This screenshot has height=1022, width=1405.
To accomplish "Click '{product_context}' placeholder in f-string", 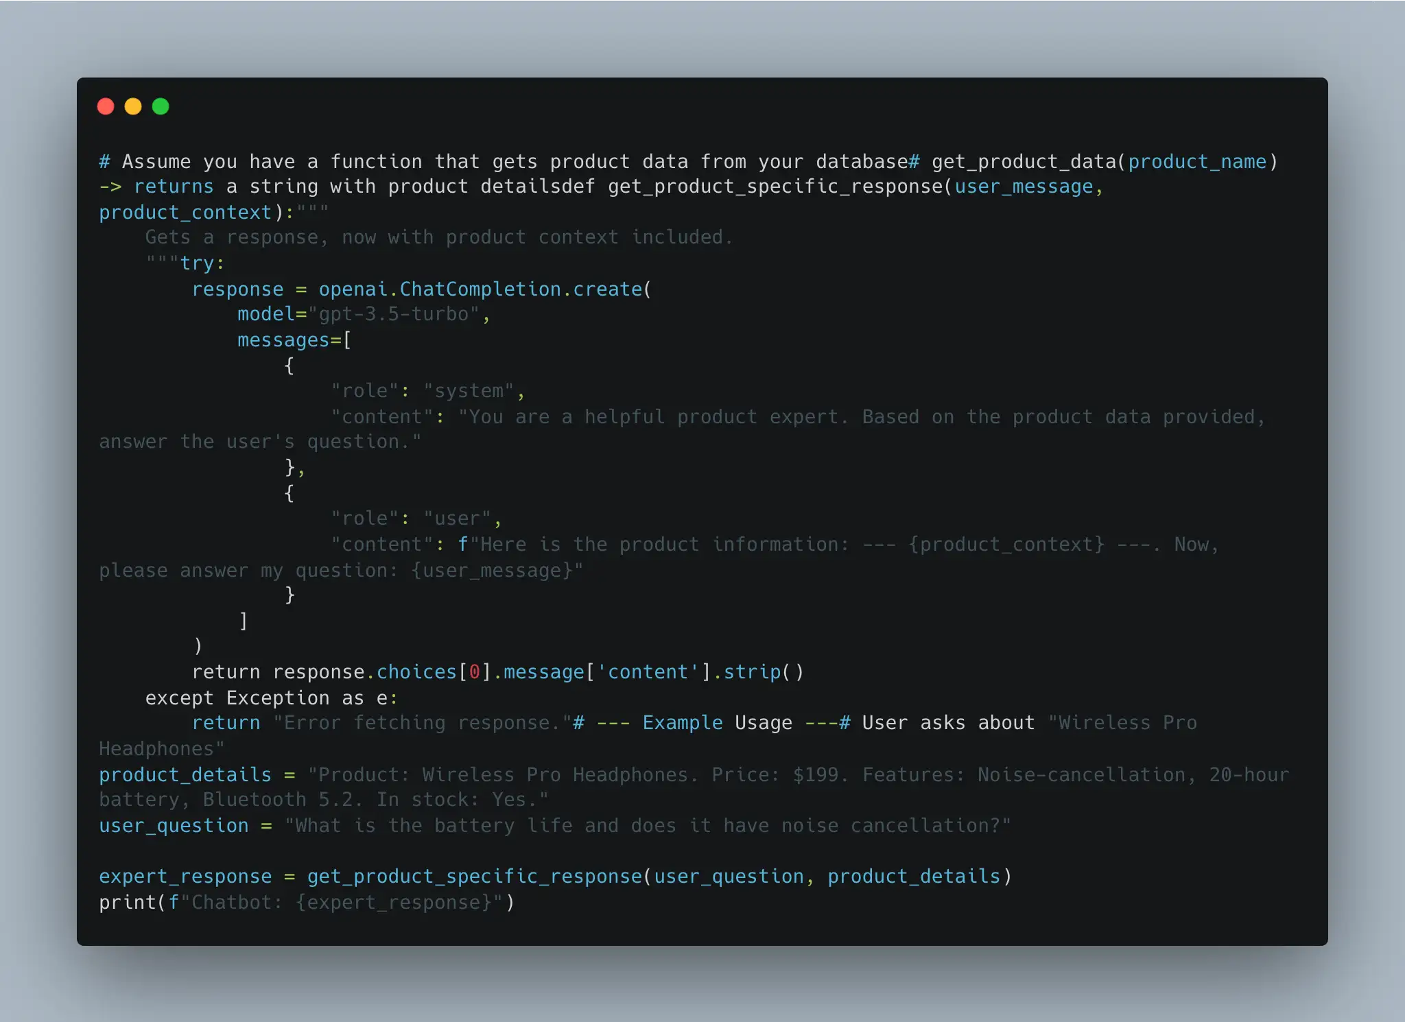I will [1006, 545].
